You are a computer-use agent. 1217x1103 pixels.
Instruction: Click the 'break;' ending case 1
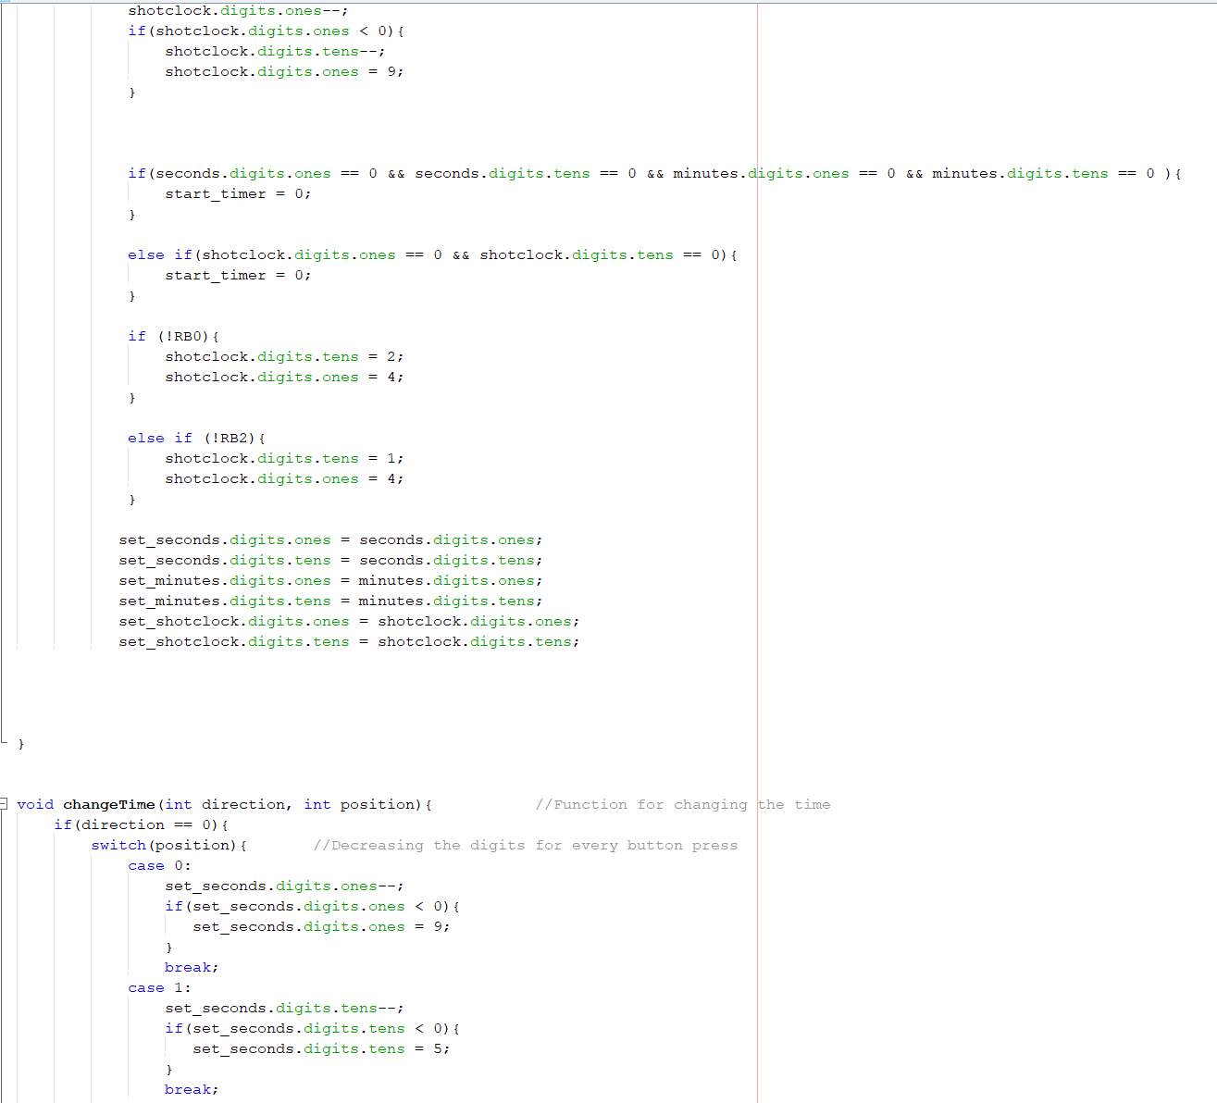pos(192,1090)
